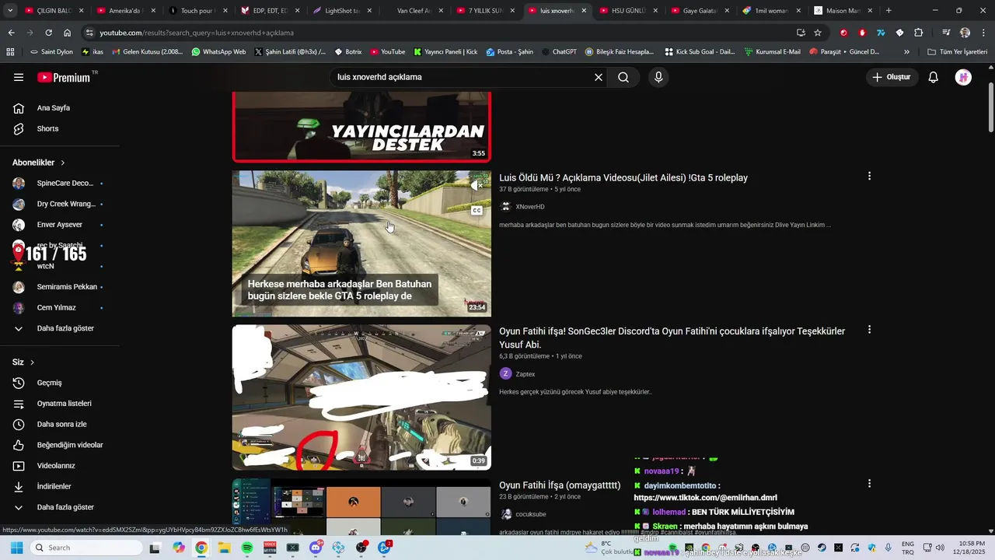The height and width of the screenshot is (560, 995).
Task: Switch to the HSU GÜNLÜ tab
Action: point(627,11)
